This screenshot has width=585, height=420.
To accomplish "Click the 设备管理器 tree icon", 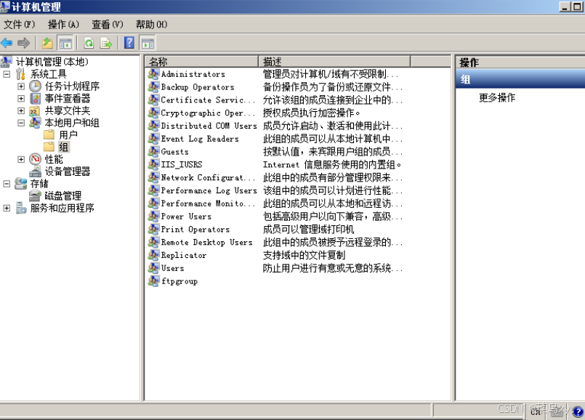I will 35,171.
